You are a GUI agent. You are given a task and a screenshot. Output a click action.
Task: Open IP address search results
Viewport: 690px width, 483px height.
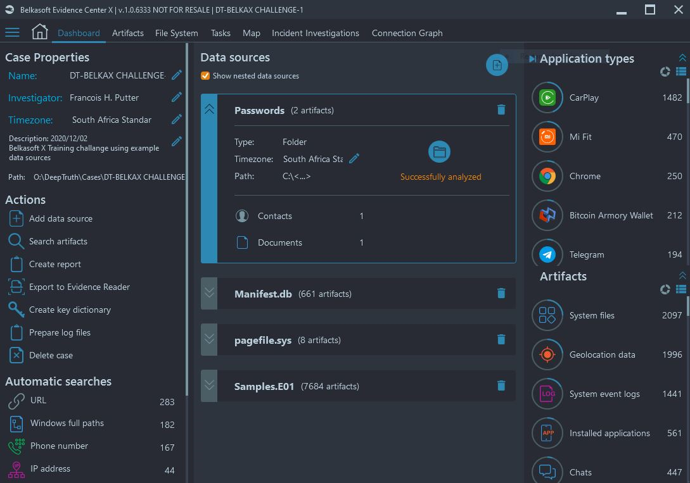pos(91,469)
